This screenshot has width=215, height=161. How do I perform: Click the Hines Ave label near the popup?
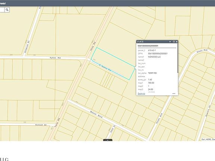click(x=202, y=51)
